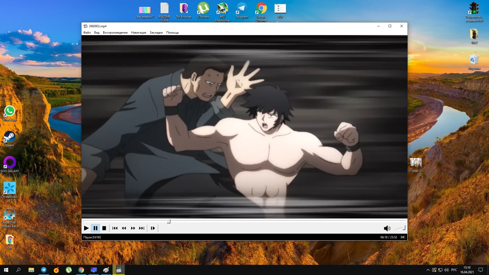
Task: Adjust the volume slider
Action: tap(400, 228)
